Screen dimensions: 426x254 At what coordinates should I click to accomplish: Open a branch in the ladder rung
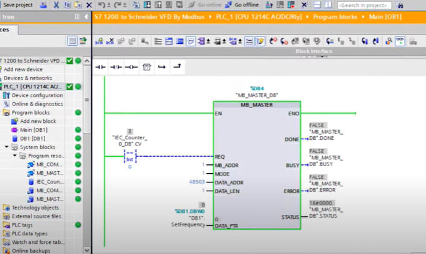coord(162,67)
